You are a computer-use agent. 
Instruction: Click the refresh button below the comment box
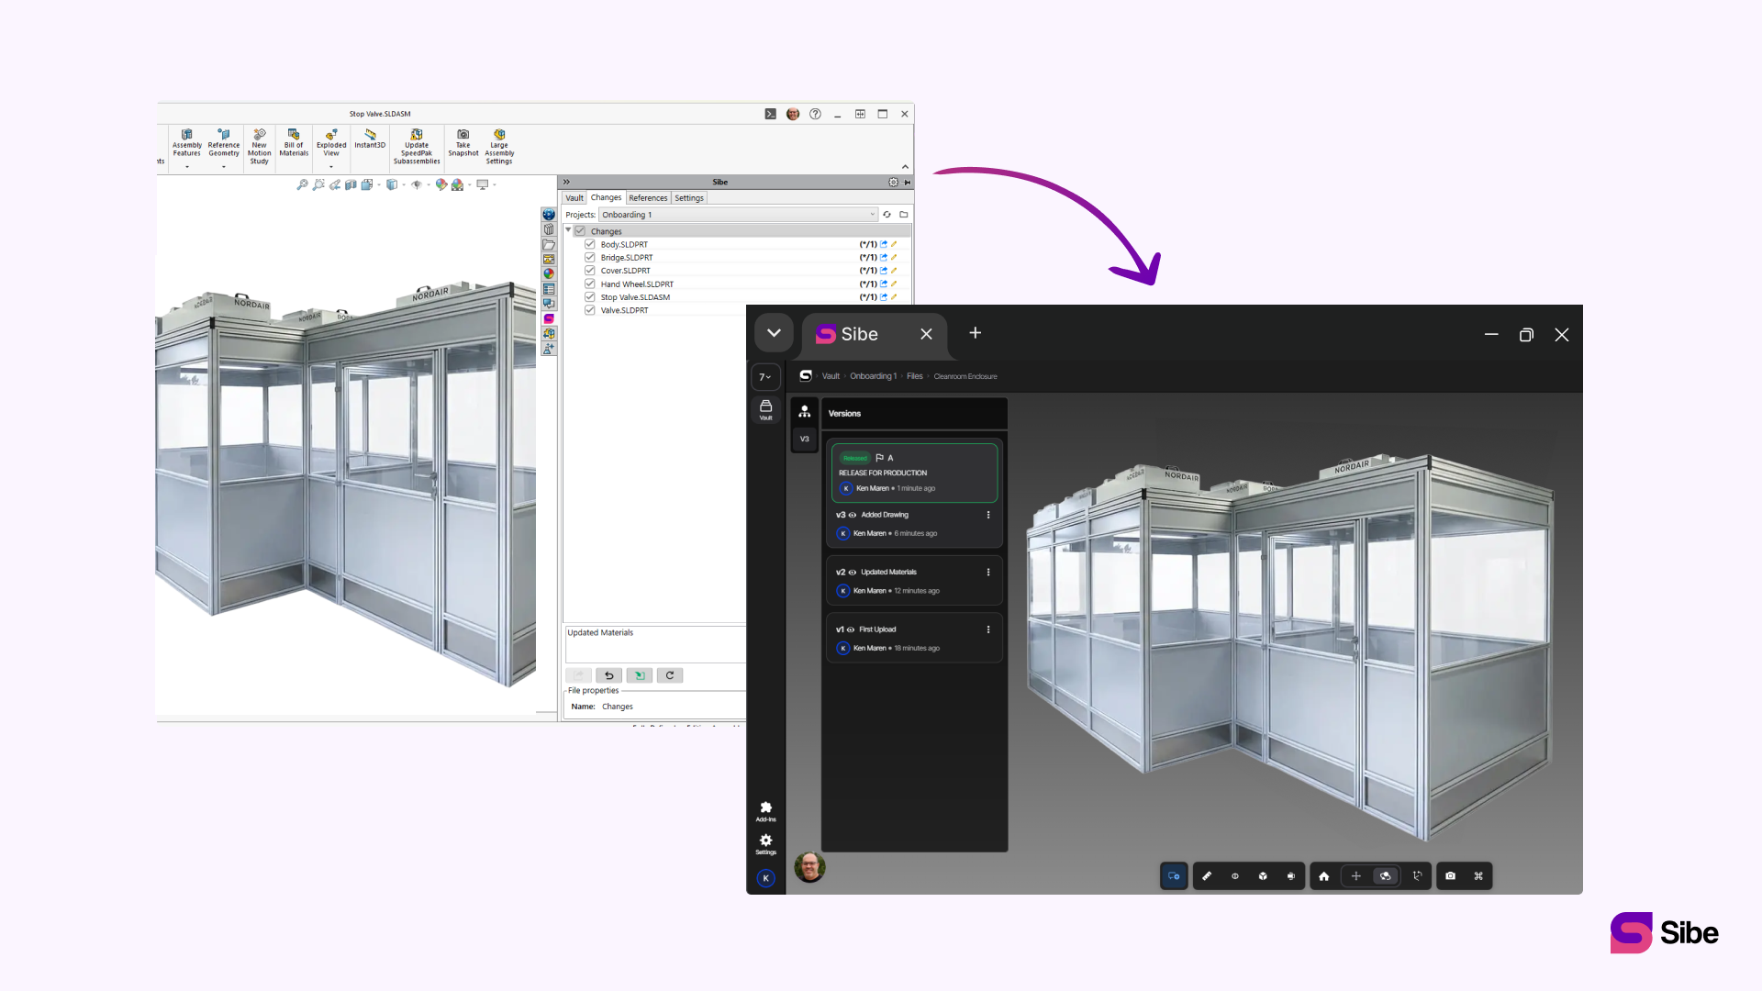click(670, 675)
